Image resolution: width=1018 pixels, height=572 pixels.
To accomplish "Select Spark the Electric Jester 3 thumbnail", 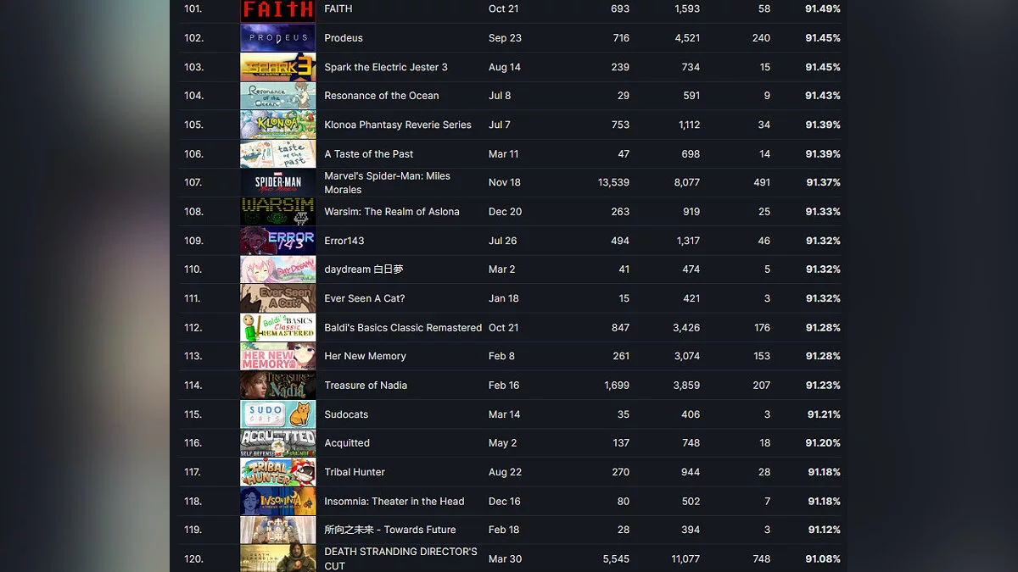I will [278, 67].
